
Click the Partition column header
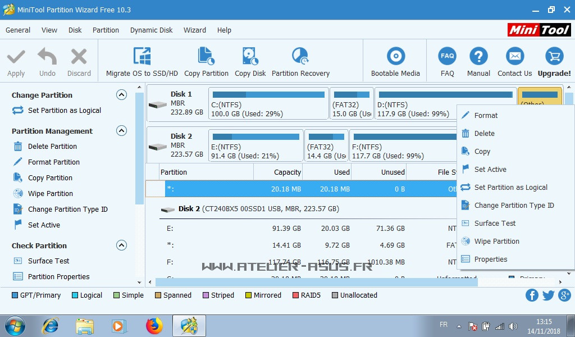click(x=207, y=172)
